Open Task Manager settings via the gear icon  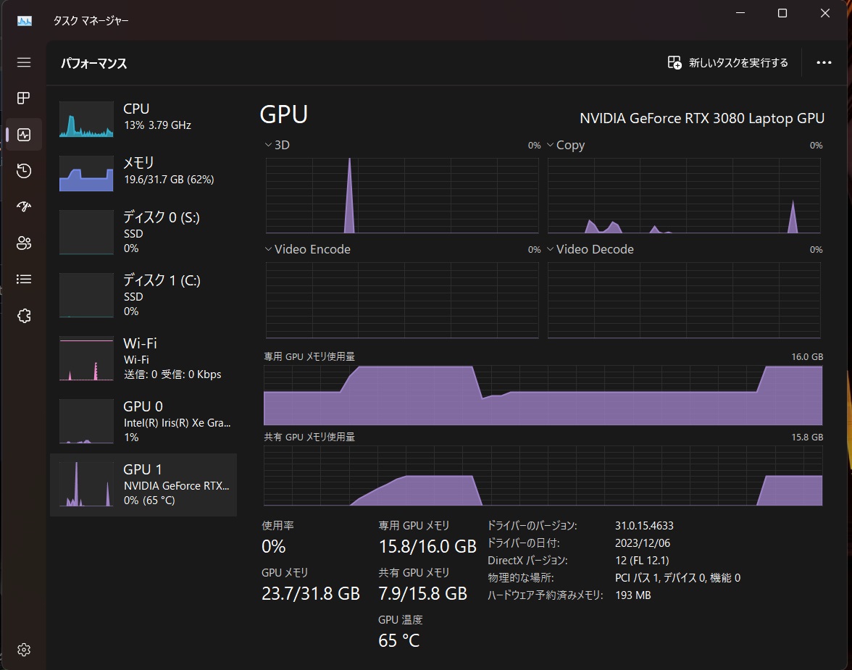(24, 649)
